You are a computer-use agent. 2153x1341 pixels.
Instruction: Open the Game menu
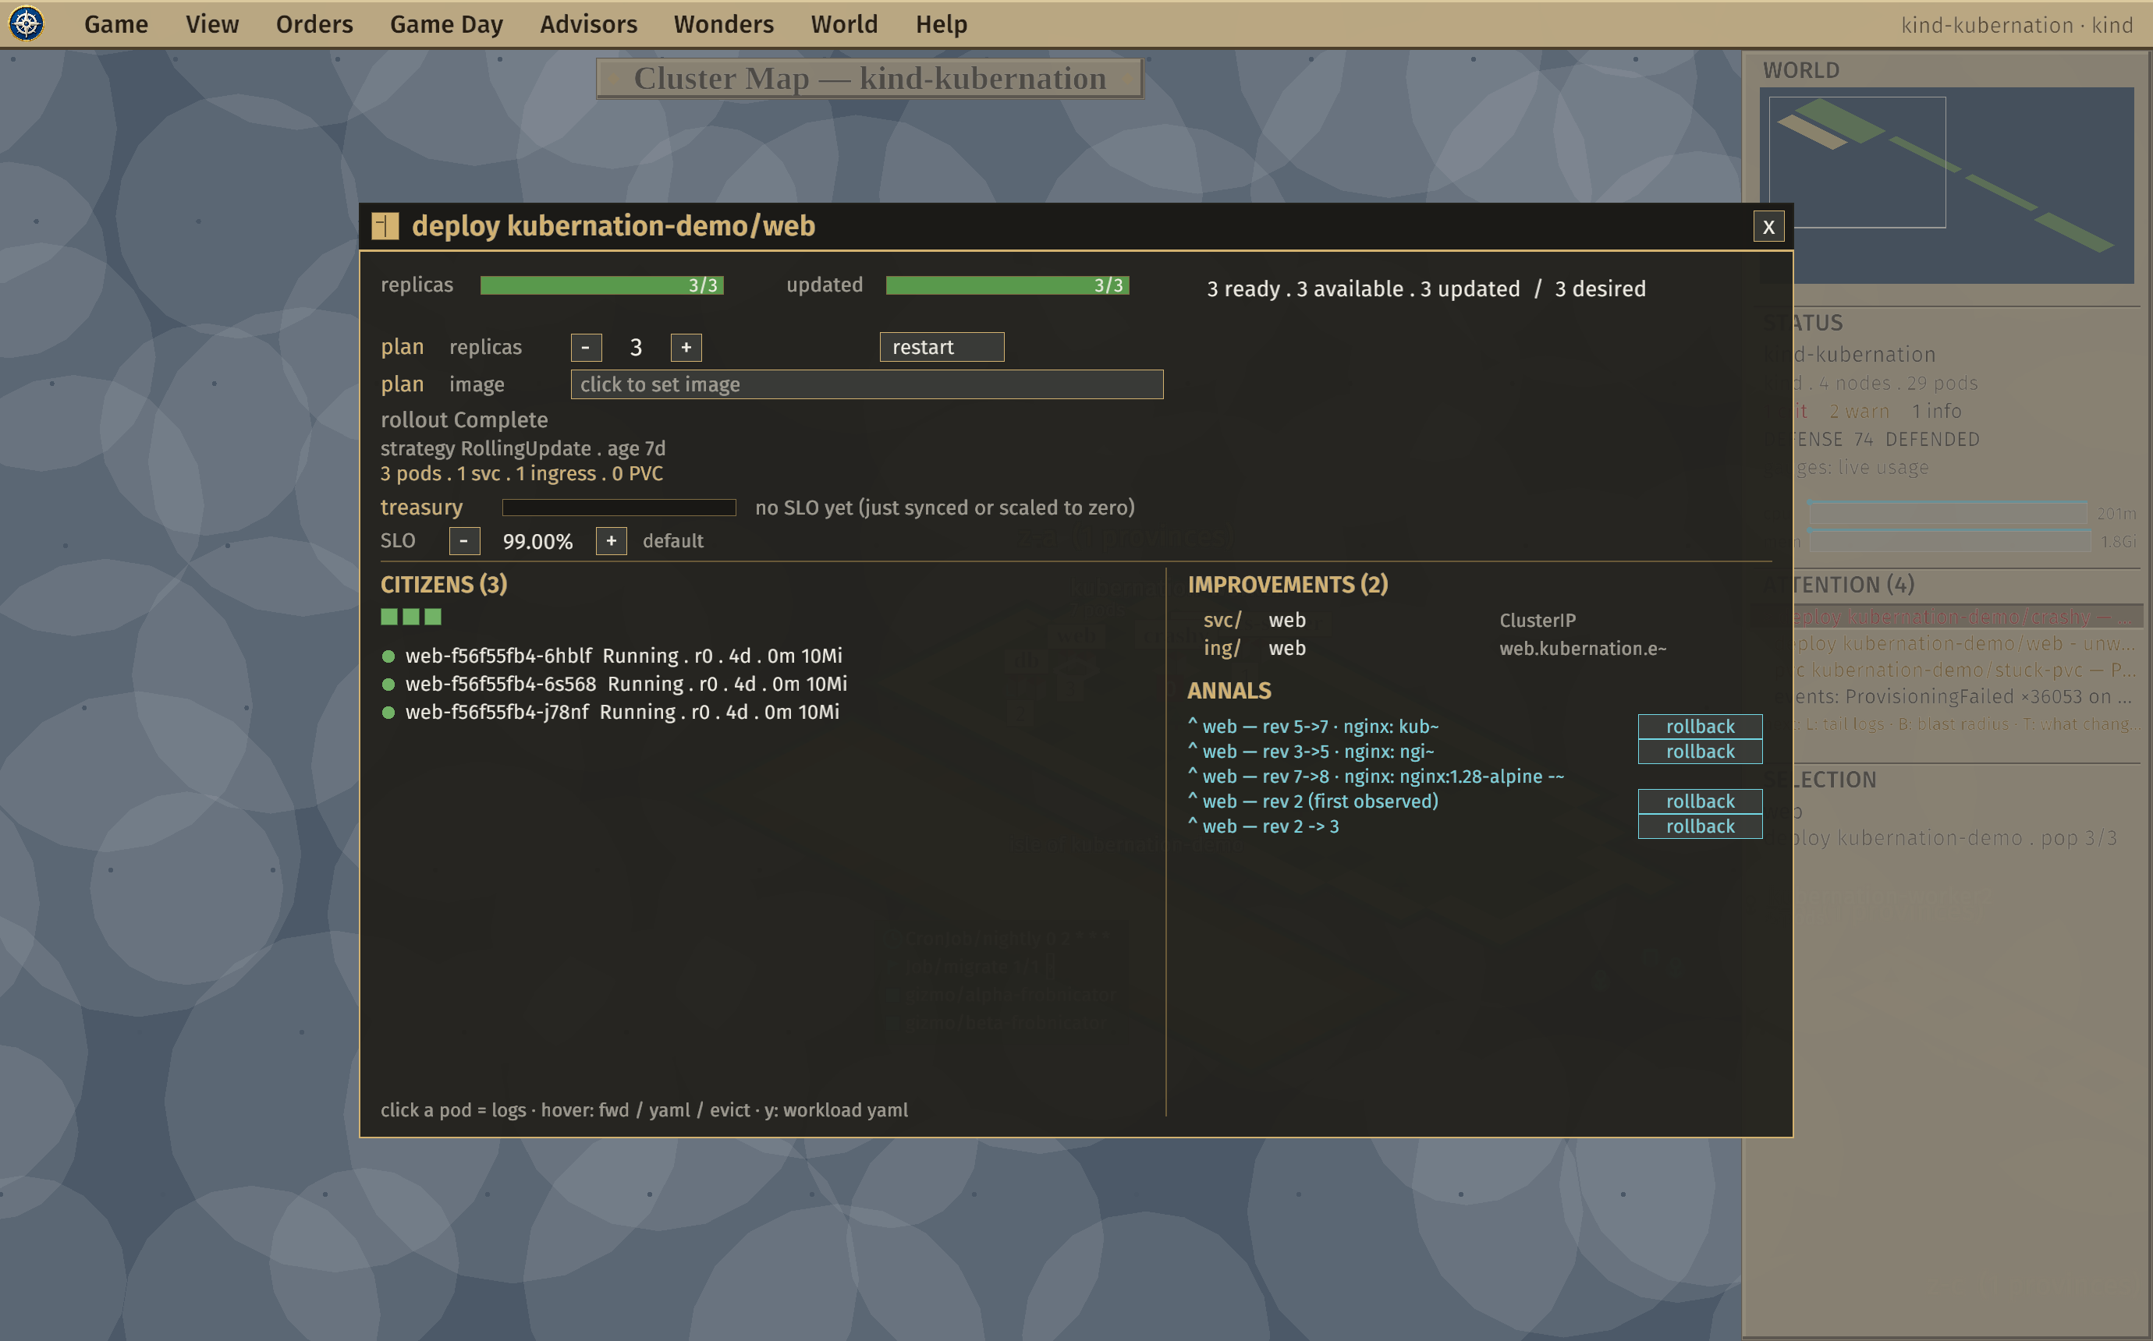pos(116,24)
